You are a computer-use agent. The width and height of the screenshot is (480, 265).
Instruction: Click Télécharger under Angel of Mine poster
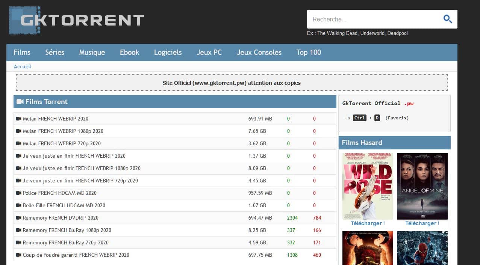[x=422, y=223]
